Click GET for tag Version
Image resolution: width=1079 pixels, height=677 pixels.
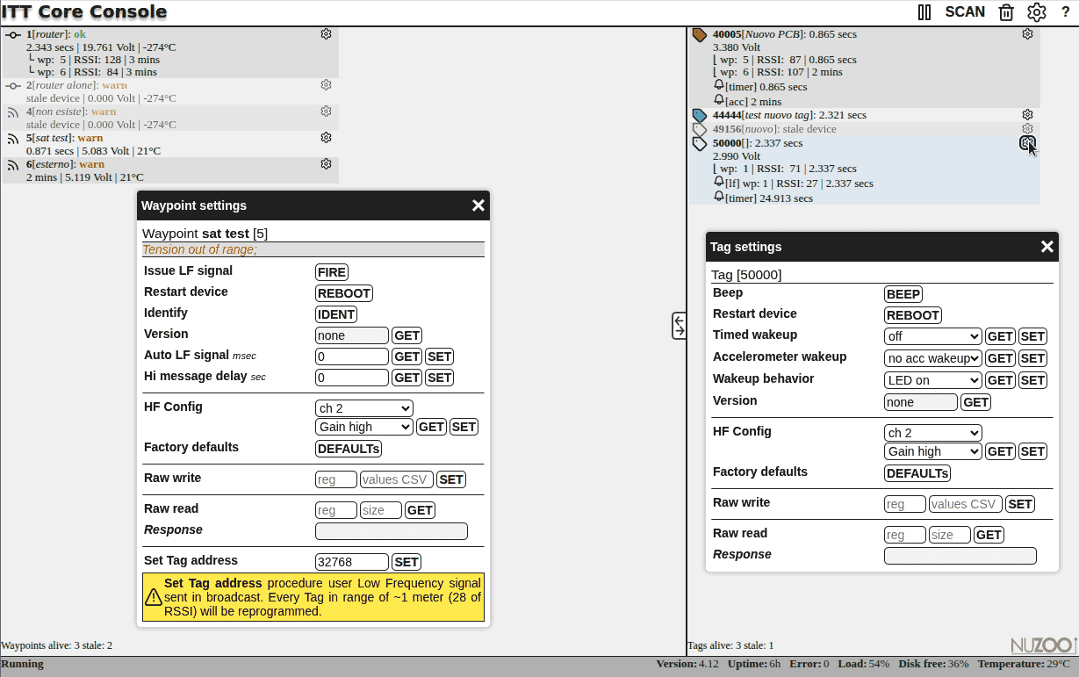pos(975,402)
